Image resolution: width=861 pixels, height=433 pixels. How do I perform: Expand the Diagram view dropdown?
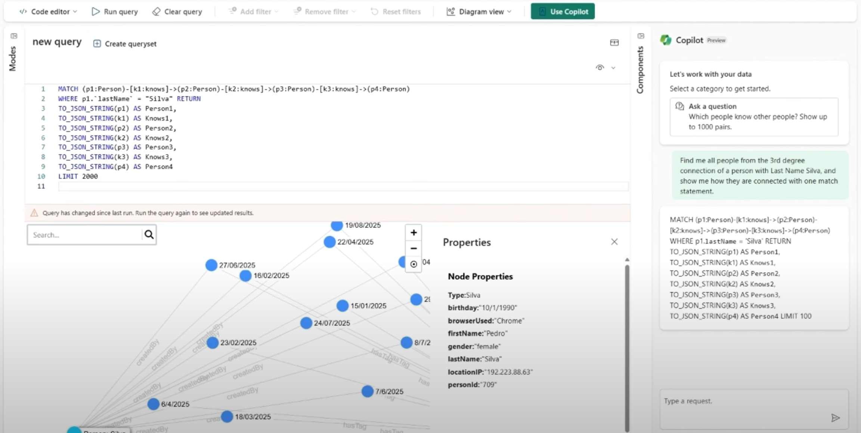479,12
